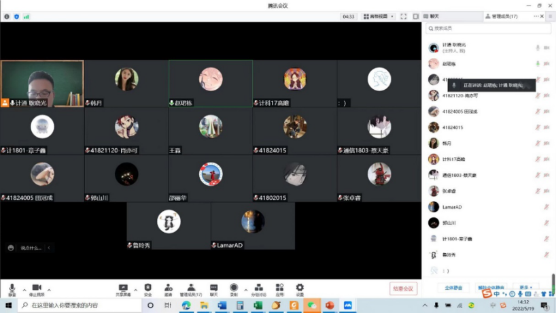The width and height of the screenshot is (556, 313).
Task: Toggle Stop video (停止视频) camera button
Action: (37, 289)
